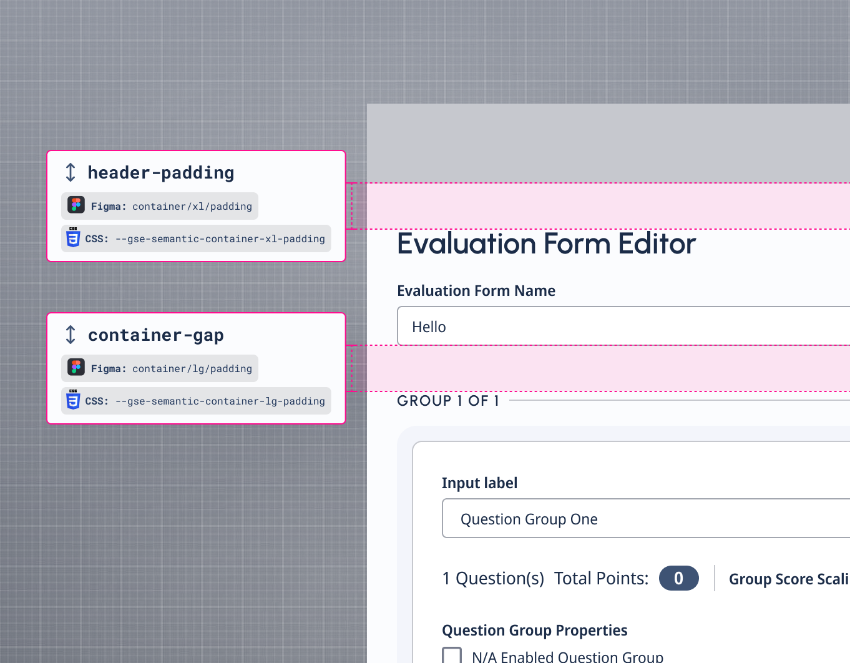Focus the Evaluation Form Name field containing Hello
This screenshot has height=663, width=850.
(623, 327)
